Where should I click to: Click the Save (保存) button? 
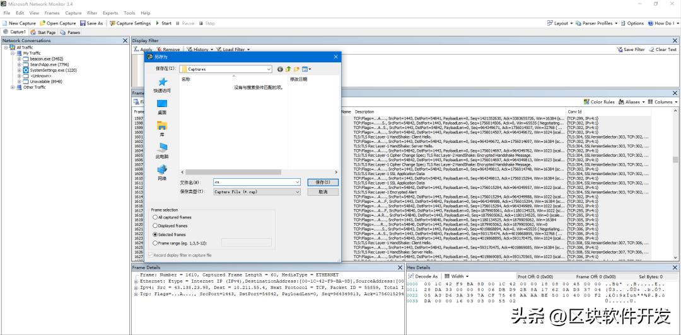coord(323,182)
